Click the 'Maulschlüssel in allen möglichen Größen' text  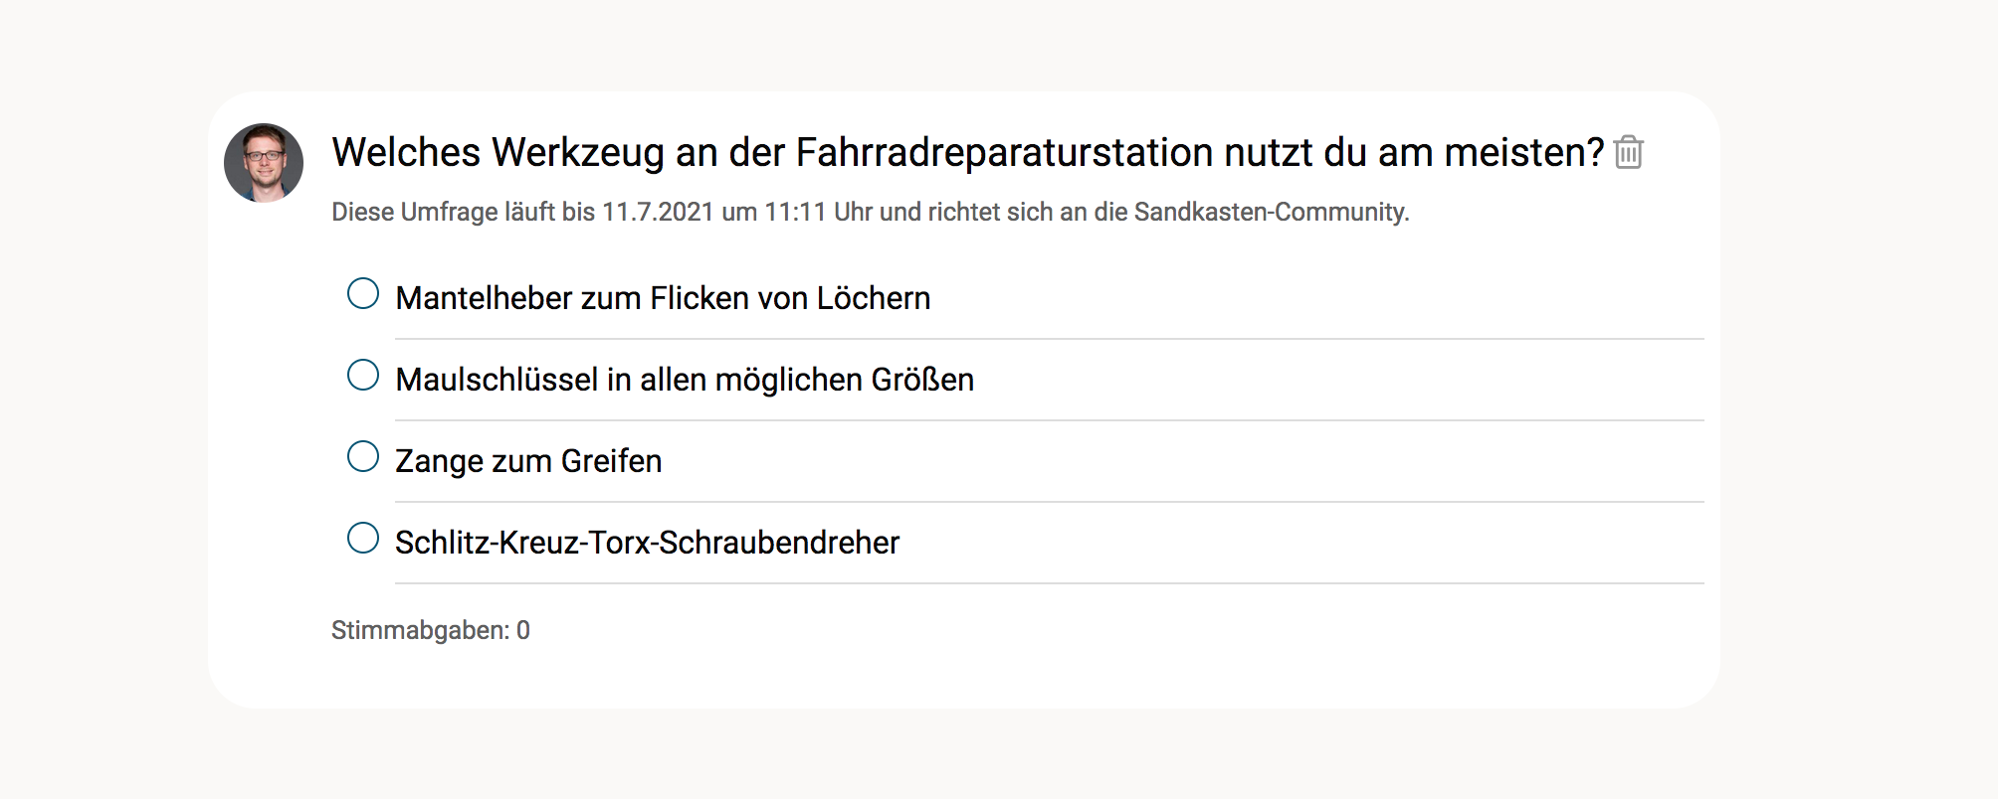(685, 380)
